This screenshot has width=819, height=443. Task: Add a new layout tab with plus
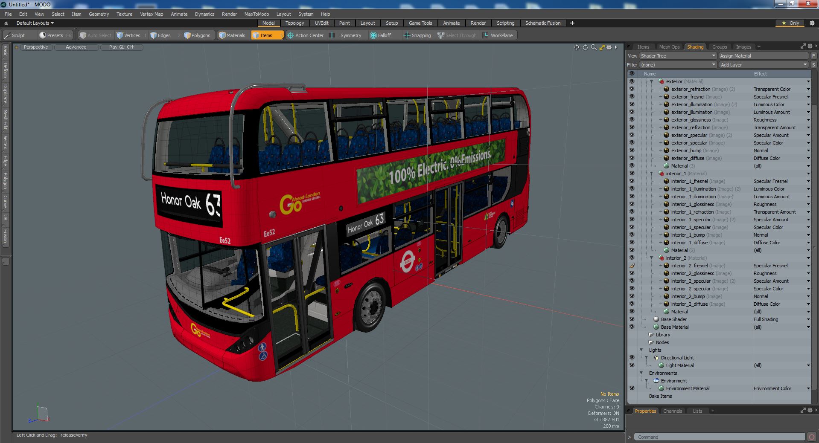[572, 23]
